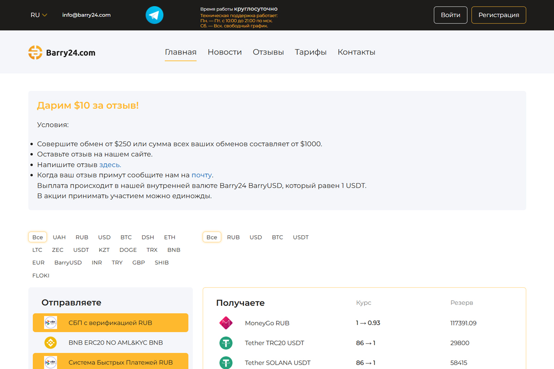Toggle the USDT filter in left currency list

click(x=81, y=250)
